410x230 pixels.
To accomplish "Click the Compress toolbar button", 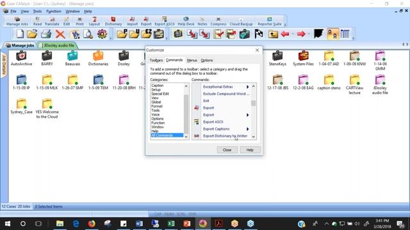I will pos(218,21).
